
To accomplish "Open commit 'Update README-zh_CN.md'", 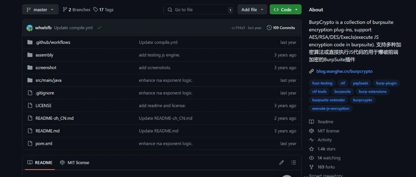I will (x=166, y=118).
